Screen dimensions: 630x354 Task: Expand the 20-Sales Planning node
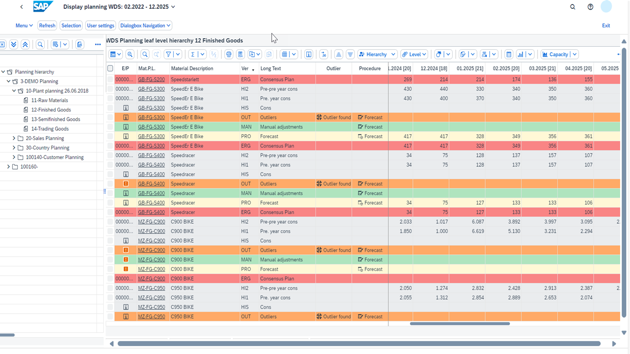point(15,138)
